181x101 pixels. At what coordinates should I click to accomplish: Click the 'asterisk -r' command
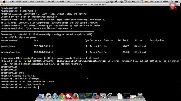click(29, 11)
